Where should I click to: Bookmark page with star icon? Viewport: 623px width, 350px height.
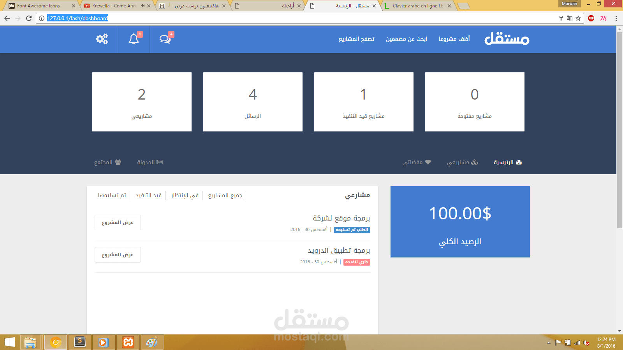tap(578, 18)
